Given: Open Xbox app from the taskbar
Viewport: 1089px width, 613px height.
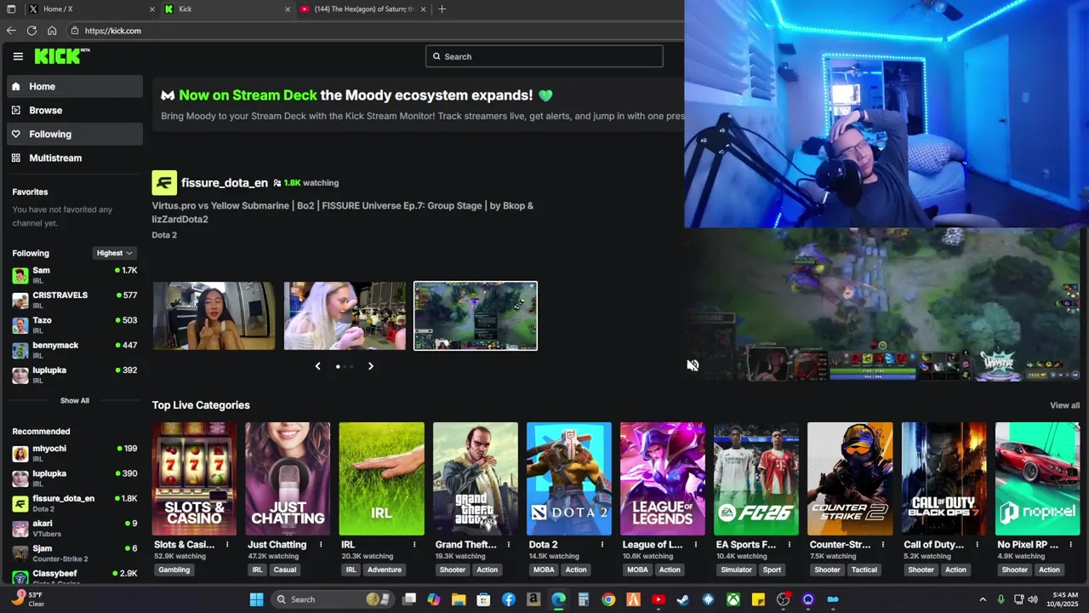Looking at the screenshot, I should click(x=733, y=599).
